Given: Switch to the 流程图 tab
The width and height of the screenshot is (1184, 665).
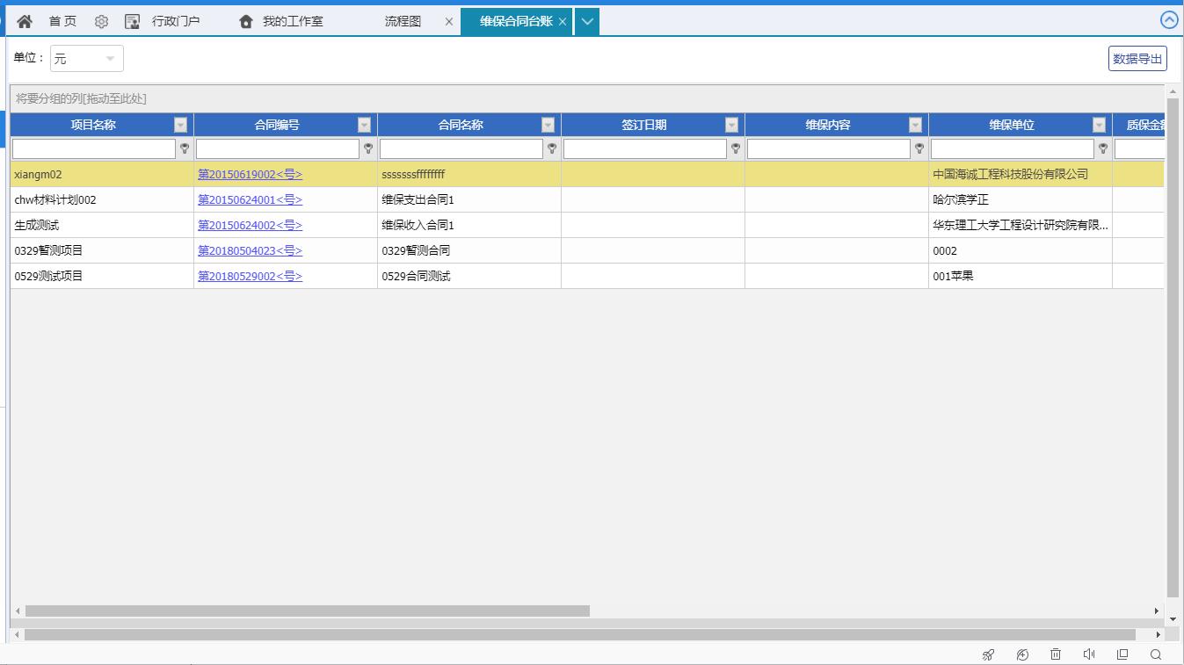Looking at the screenshot, I should tap(403, 21).
